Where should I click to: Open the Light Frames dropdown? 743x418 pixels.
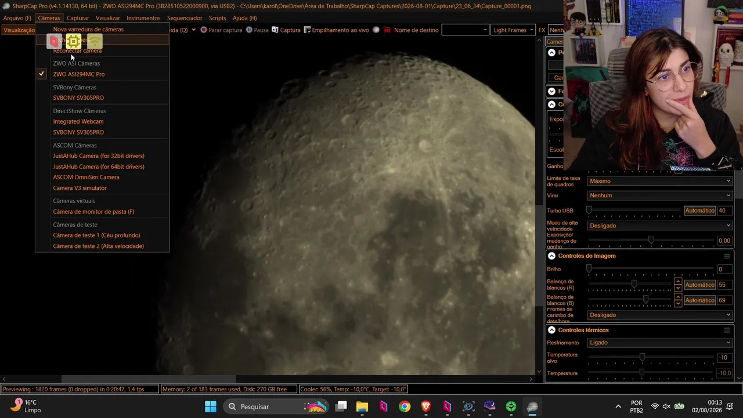pyautogui.click(x=513, y=30)
